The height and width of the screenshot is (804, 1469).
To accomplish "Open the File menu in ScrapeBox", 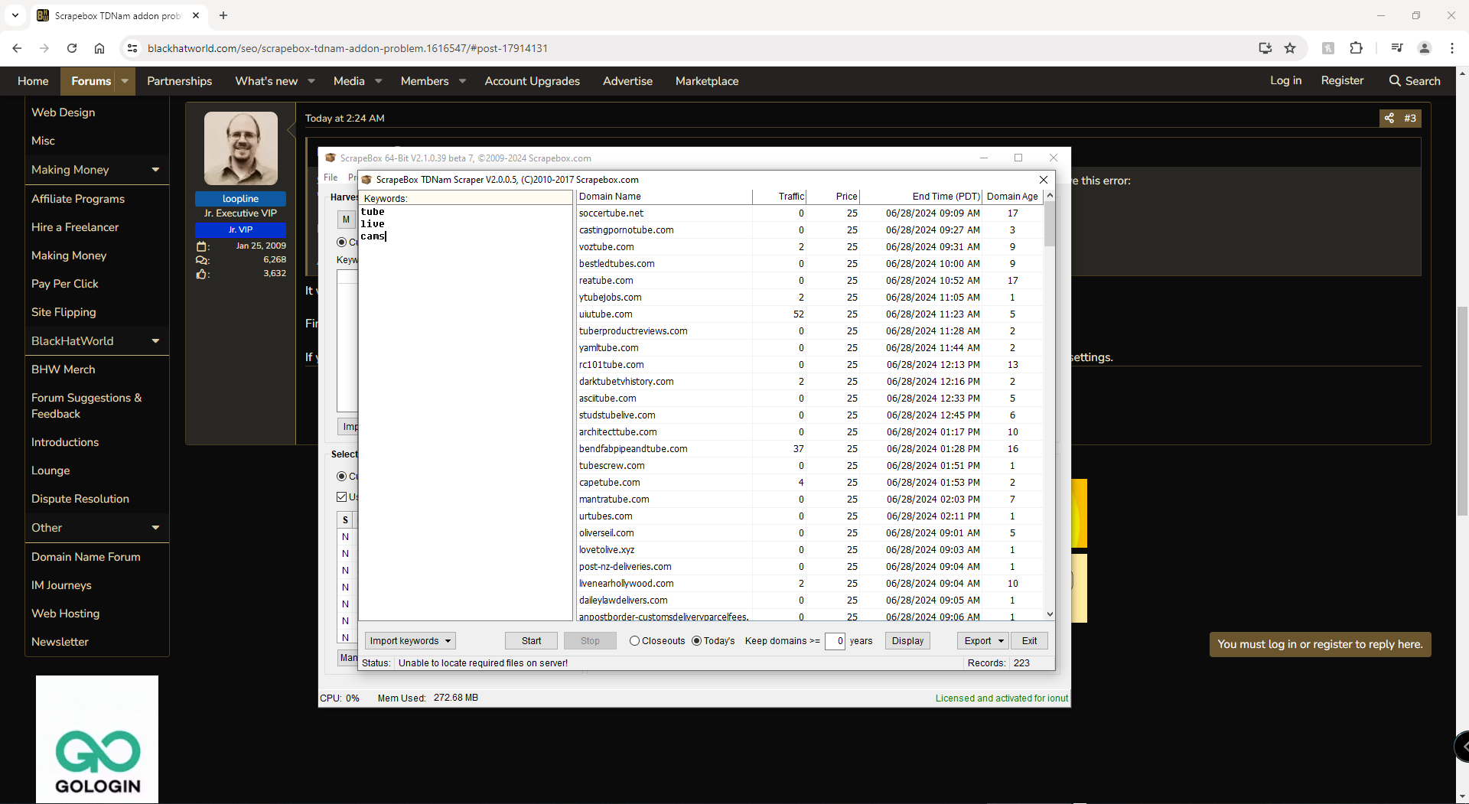I will [x=331, y=177].
